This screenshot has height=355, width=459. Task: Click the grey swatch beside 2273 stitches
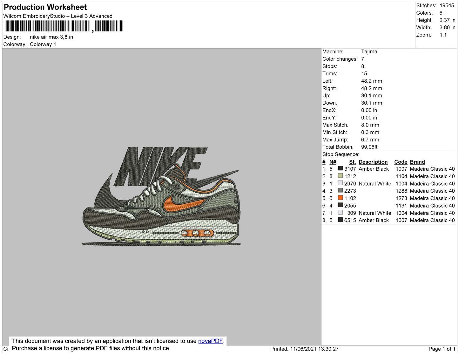340,191
